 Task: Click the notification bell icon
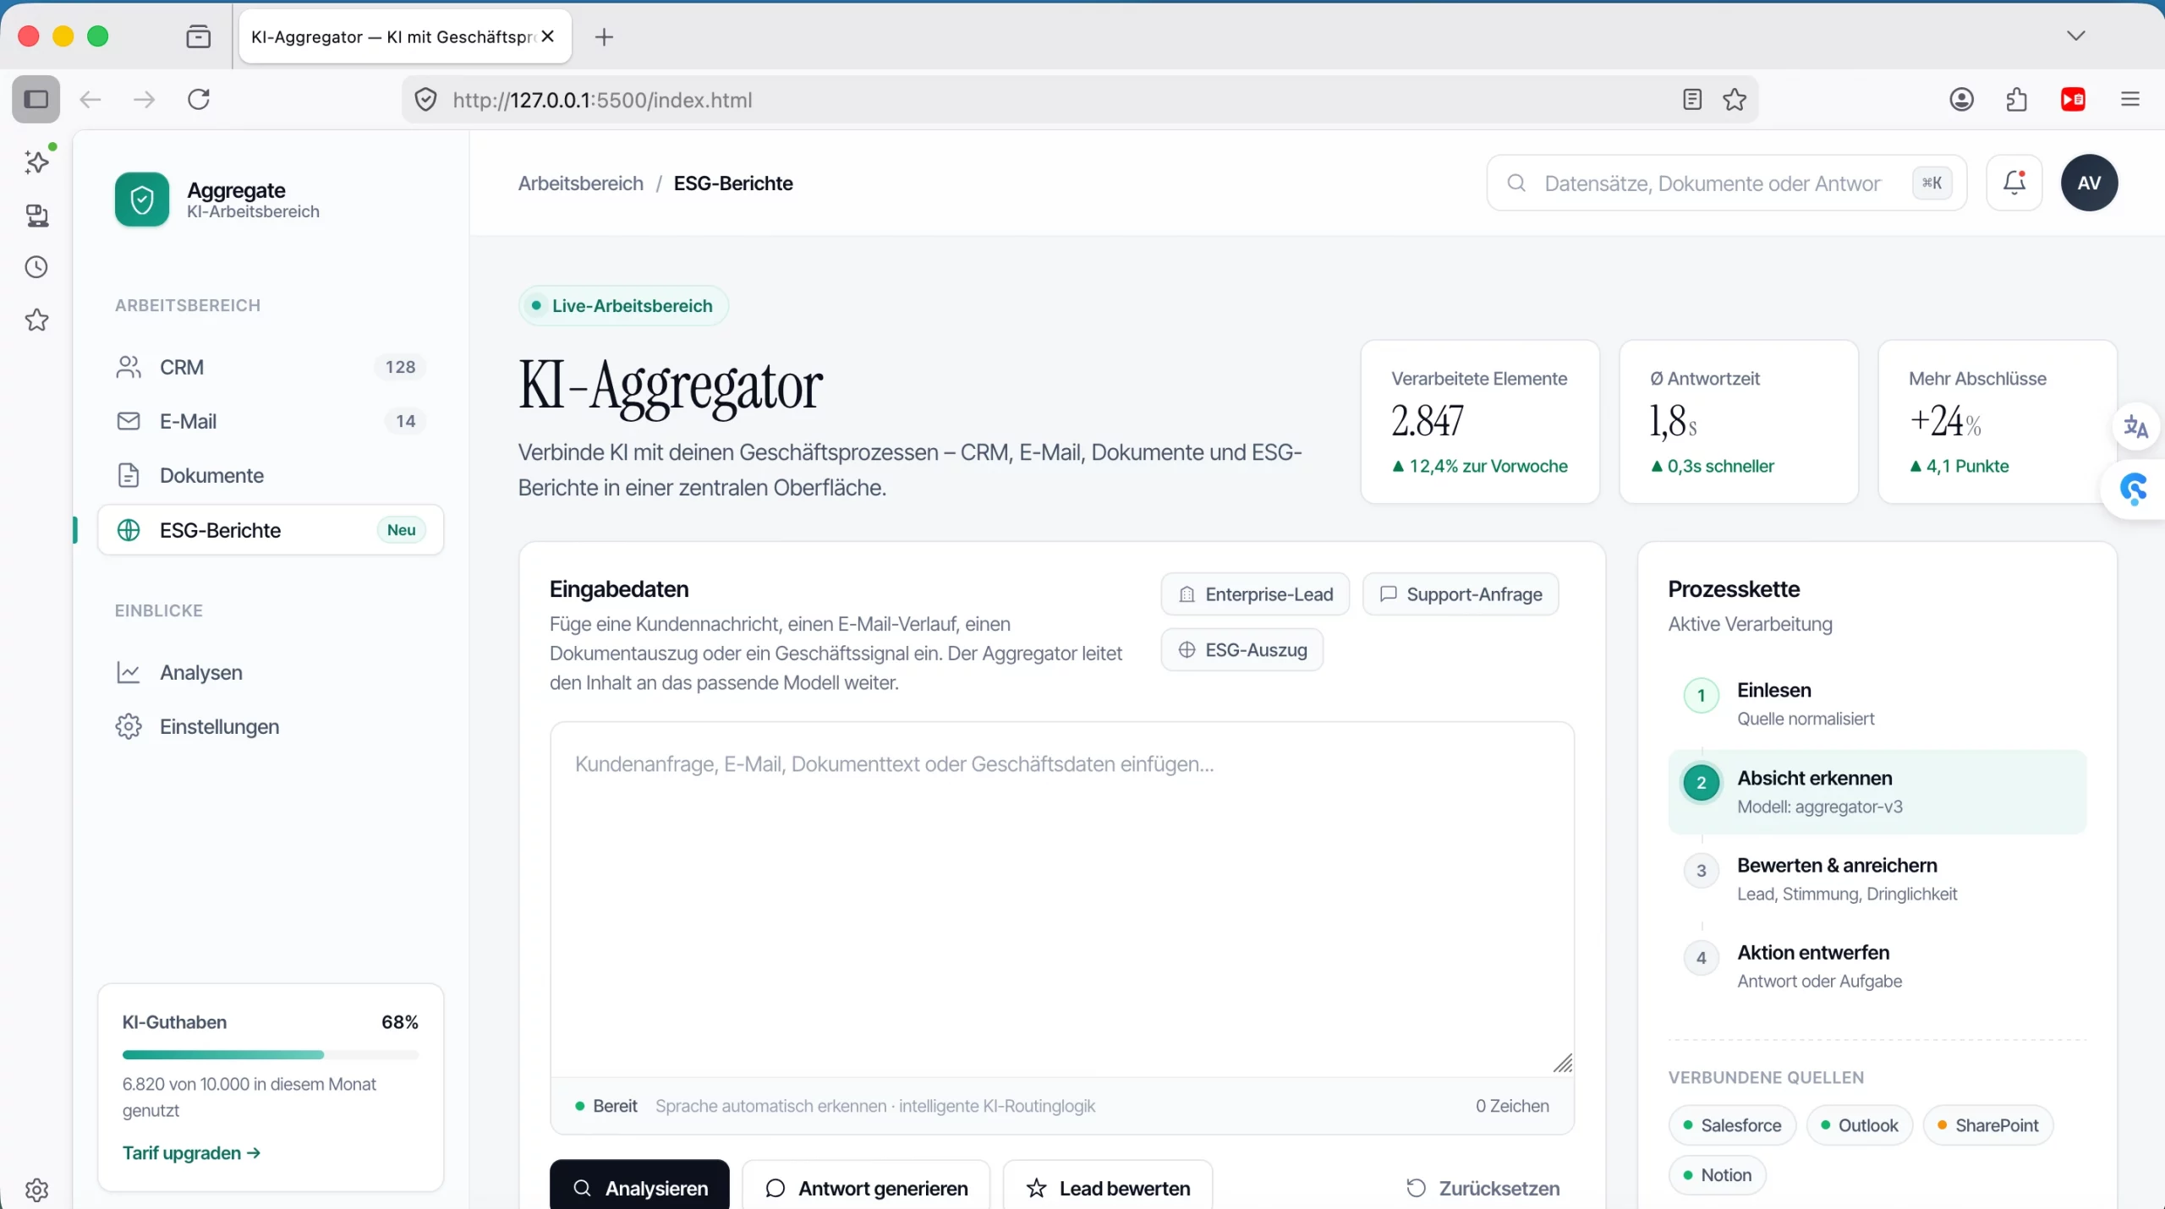[2014, 183]
